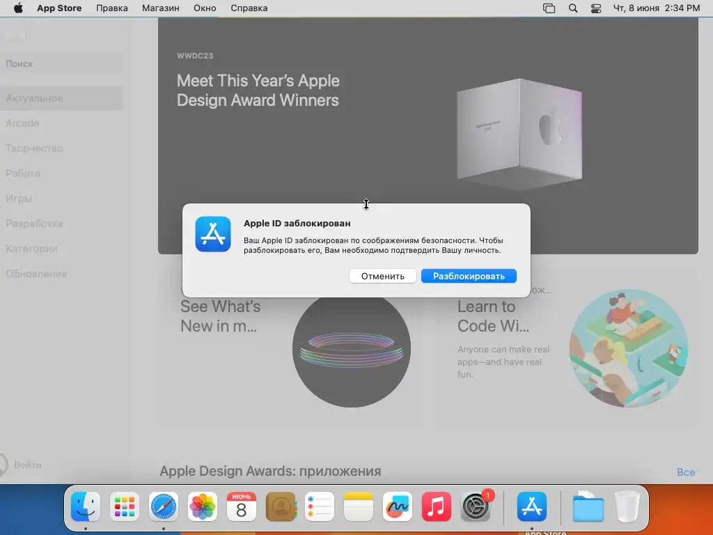Open the App Store menu
Image resolution: width=713 pixels, height=535 pixels.
59,8
